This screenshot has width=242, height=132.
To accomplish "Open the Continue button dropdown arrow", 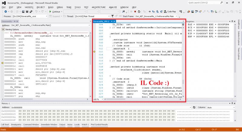I will coord(62,12).
